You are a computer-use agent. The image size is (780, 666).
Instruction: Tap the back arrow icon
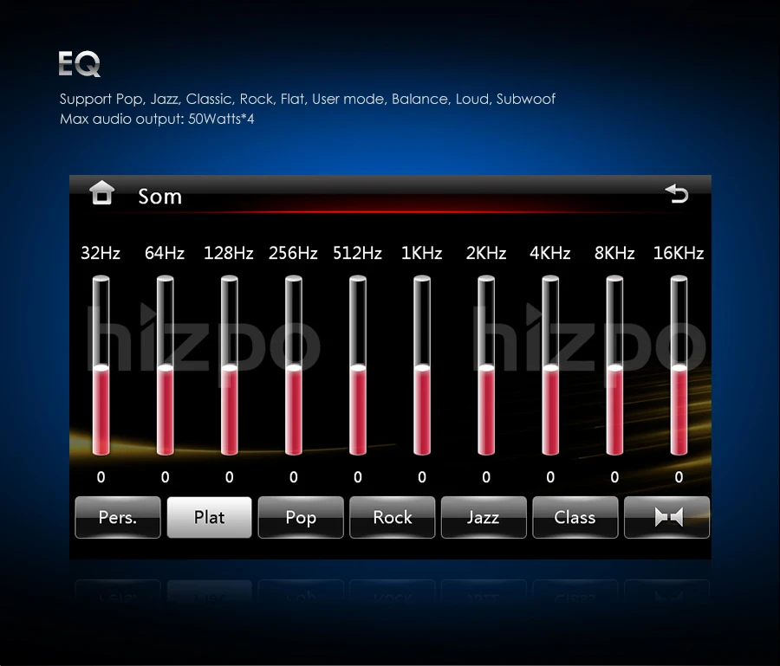click(x=677, y=193)
